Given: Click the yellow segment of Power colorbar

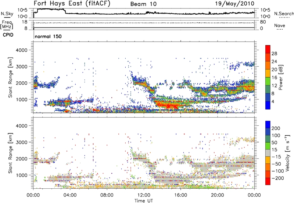Looking at the screenshot, I should pyautogui.click(x=268, y=73).
